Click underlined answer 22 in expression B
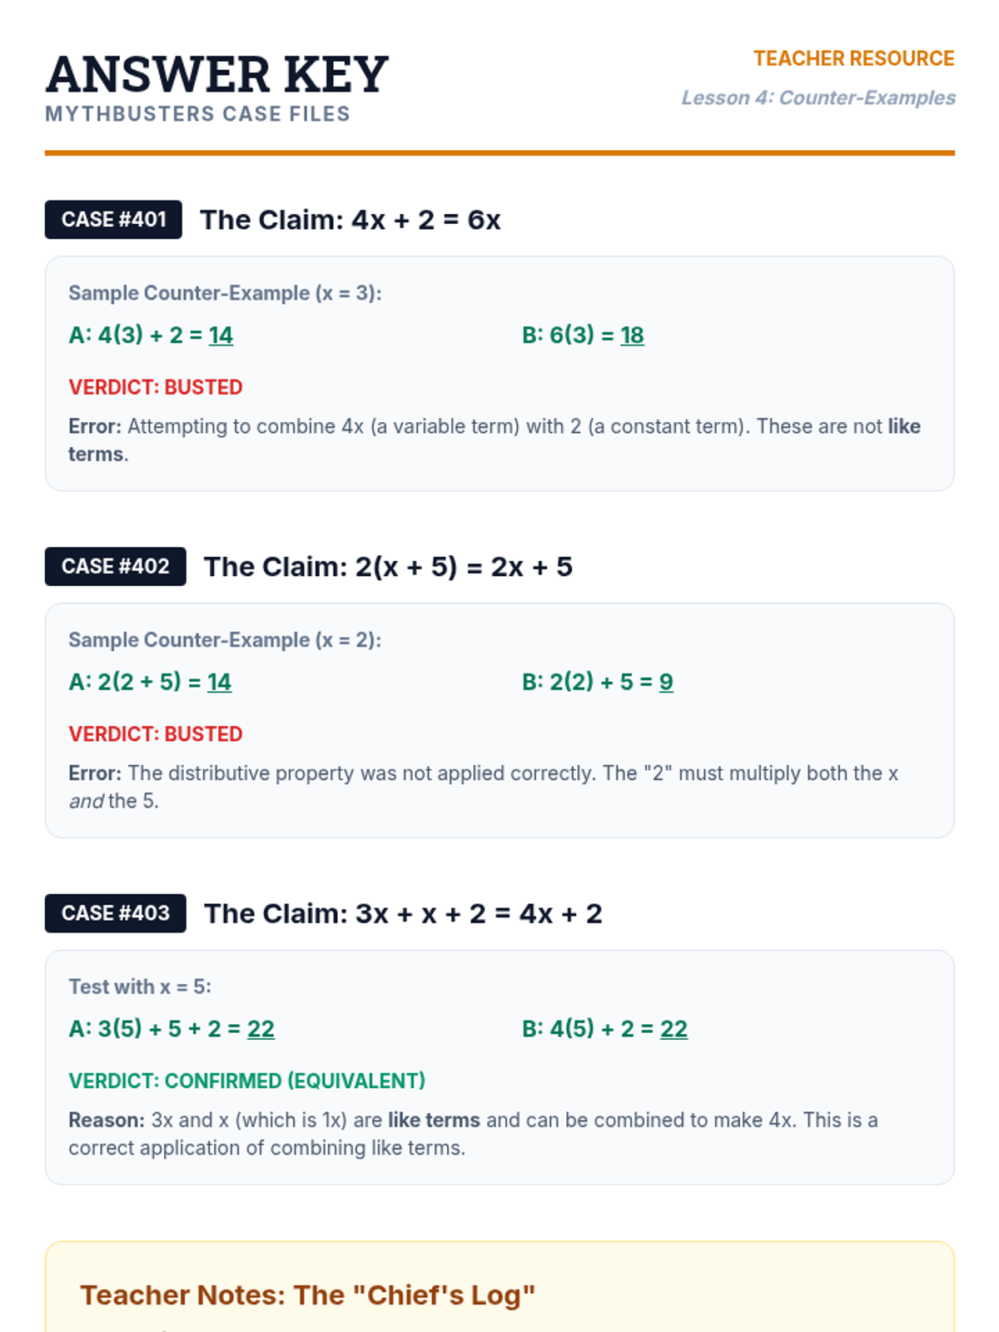Image resolution: width=999 pixels, height=1332 pixels. pos(673,1029)
